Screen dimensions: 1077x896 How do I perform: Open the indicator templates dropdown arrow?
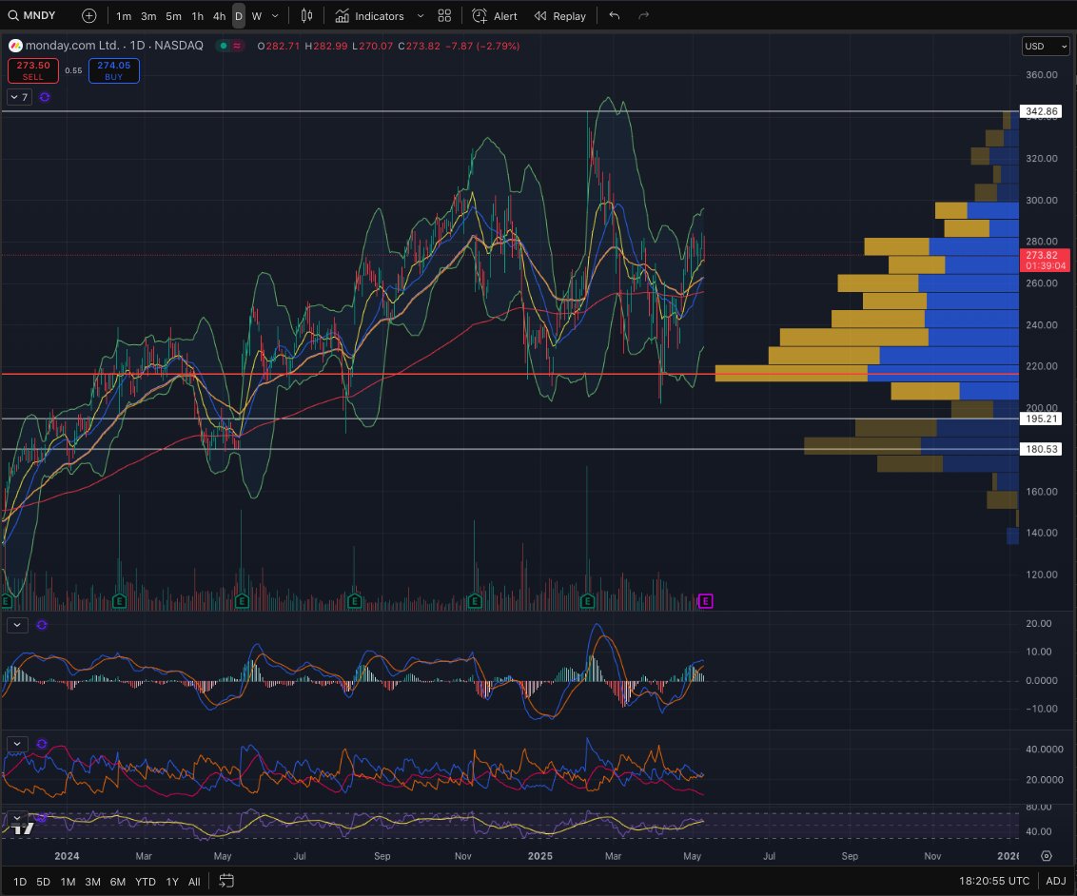[x=421, y=16]
